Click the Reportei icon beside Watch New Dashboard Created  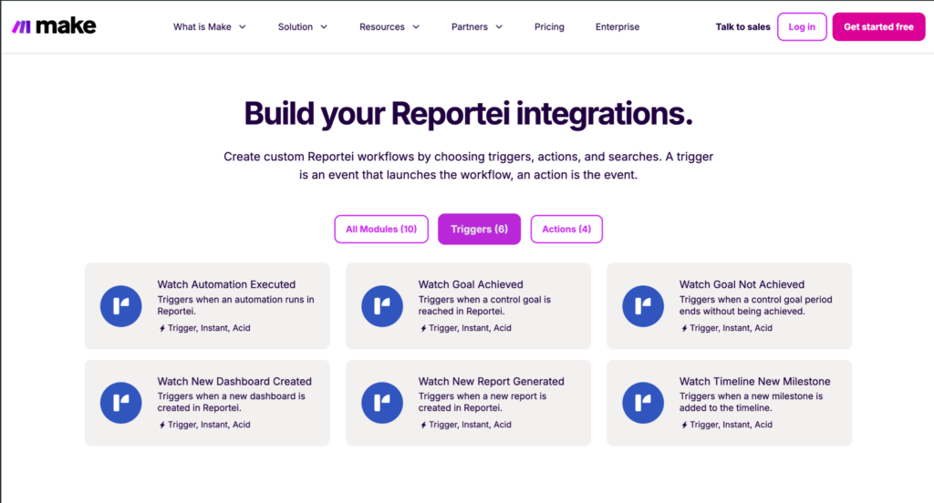pos(121,403)
